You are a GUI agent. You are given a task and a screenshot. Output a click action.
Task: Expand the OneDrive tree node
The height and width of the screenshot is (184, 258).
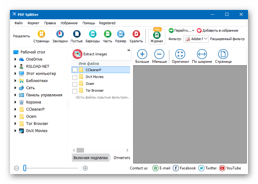[x=15, y=59]
